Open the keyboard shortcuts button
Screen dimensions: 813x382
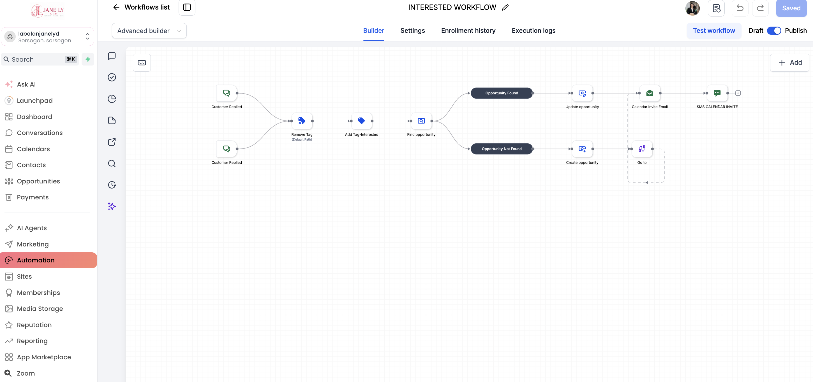click(x=142, y=63)
